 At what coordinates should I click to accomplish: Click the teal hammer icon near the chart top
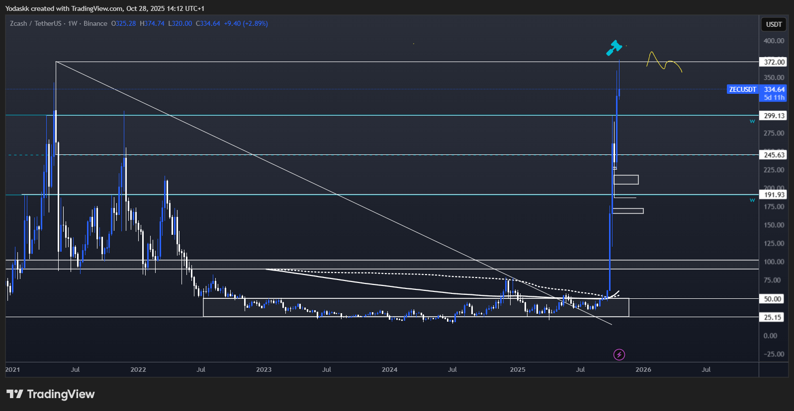tap(614, 48)
